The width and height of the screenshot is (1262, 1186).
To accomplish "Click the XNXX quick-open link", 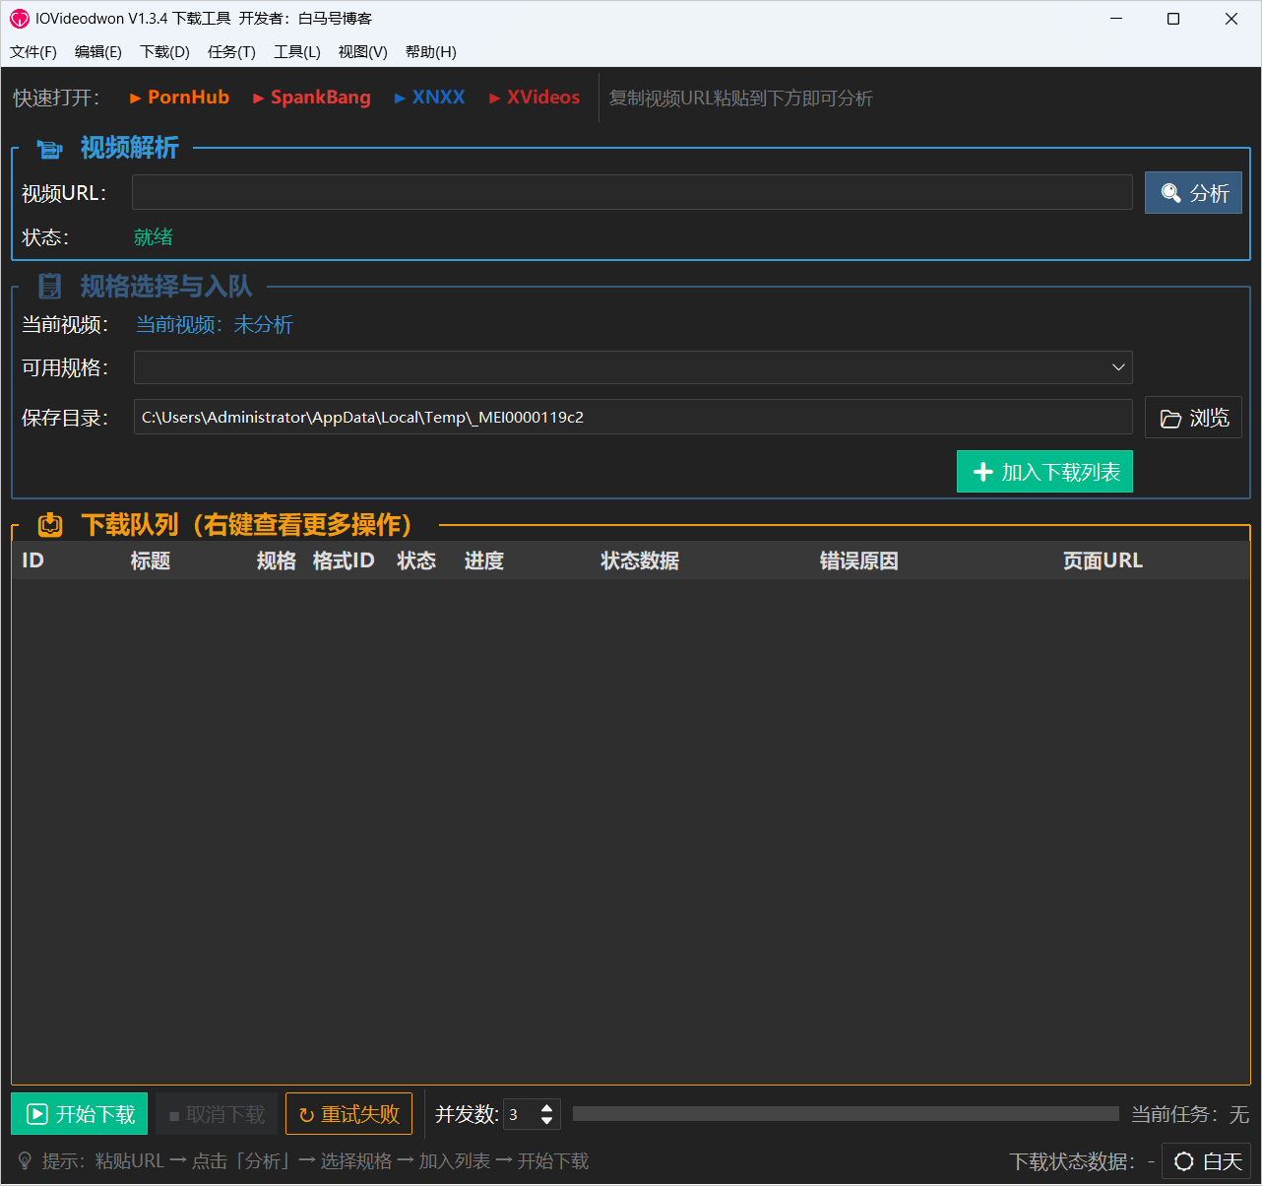I will click(429, 98).
